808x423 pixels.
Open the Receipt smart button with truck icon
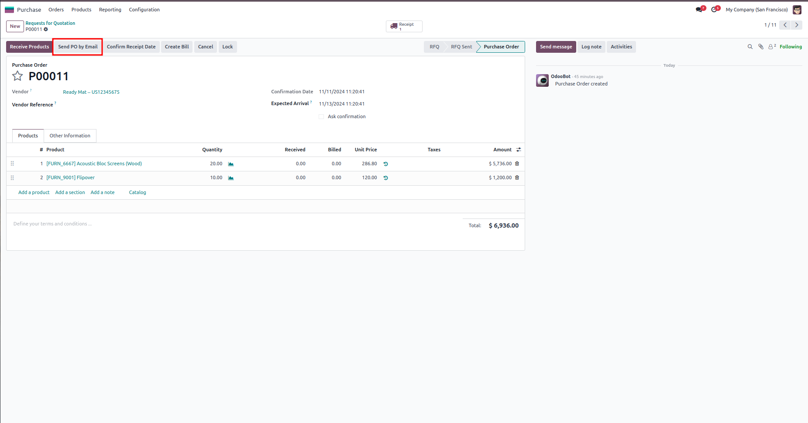pyautogui.click(x=404, y=26)
